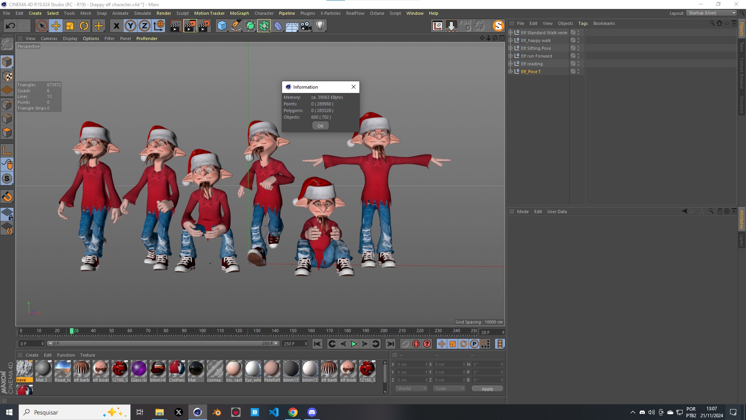Open Discord from the Windows taskbar
This screenshot has height=420, width=746.
point(312,412)
